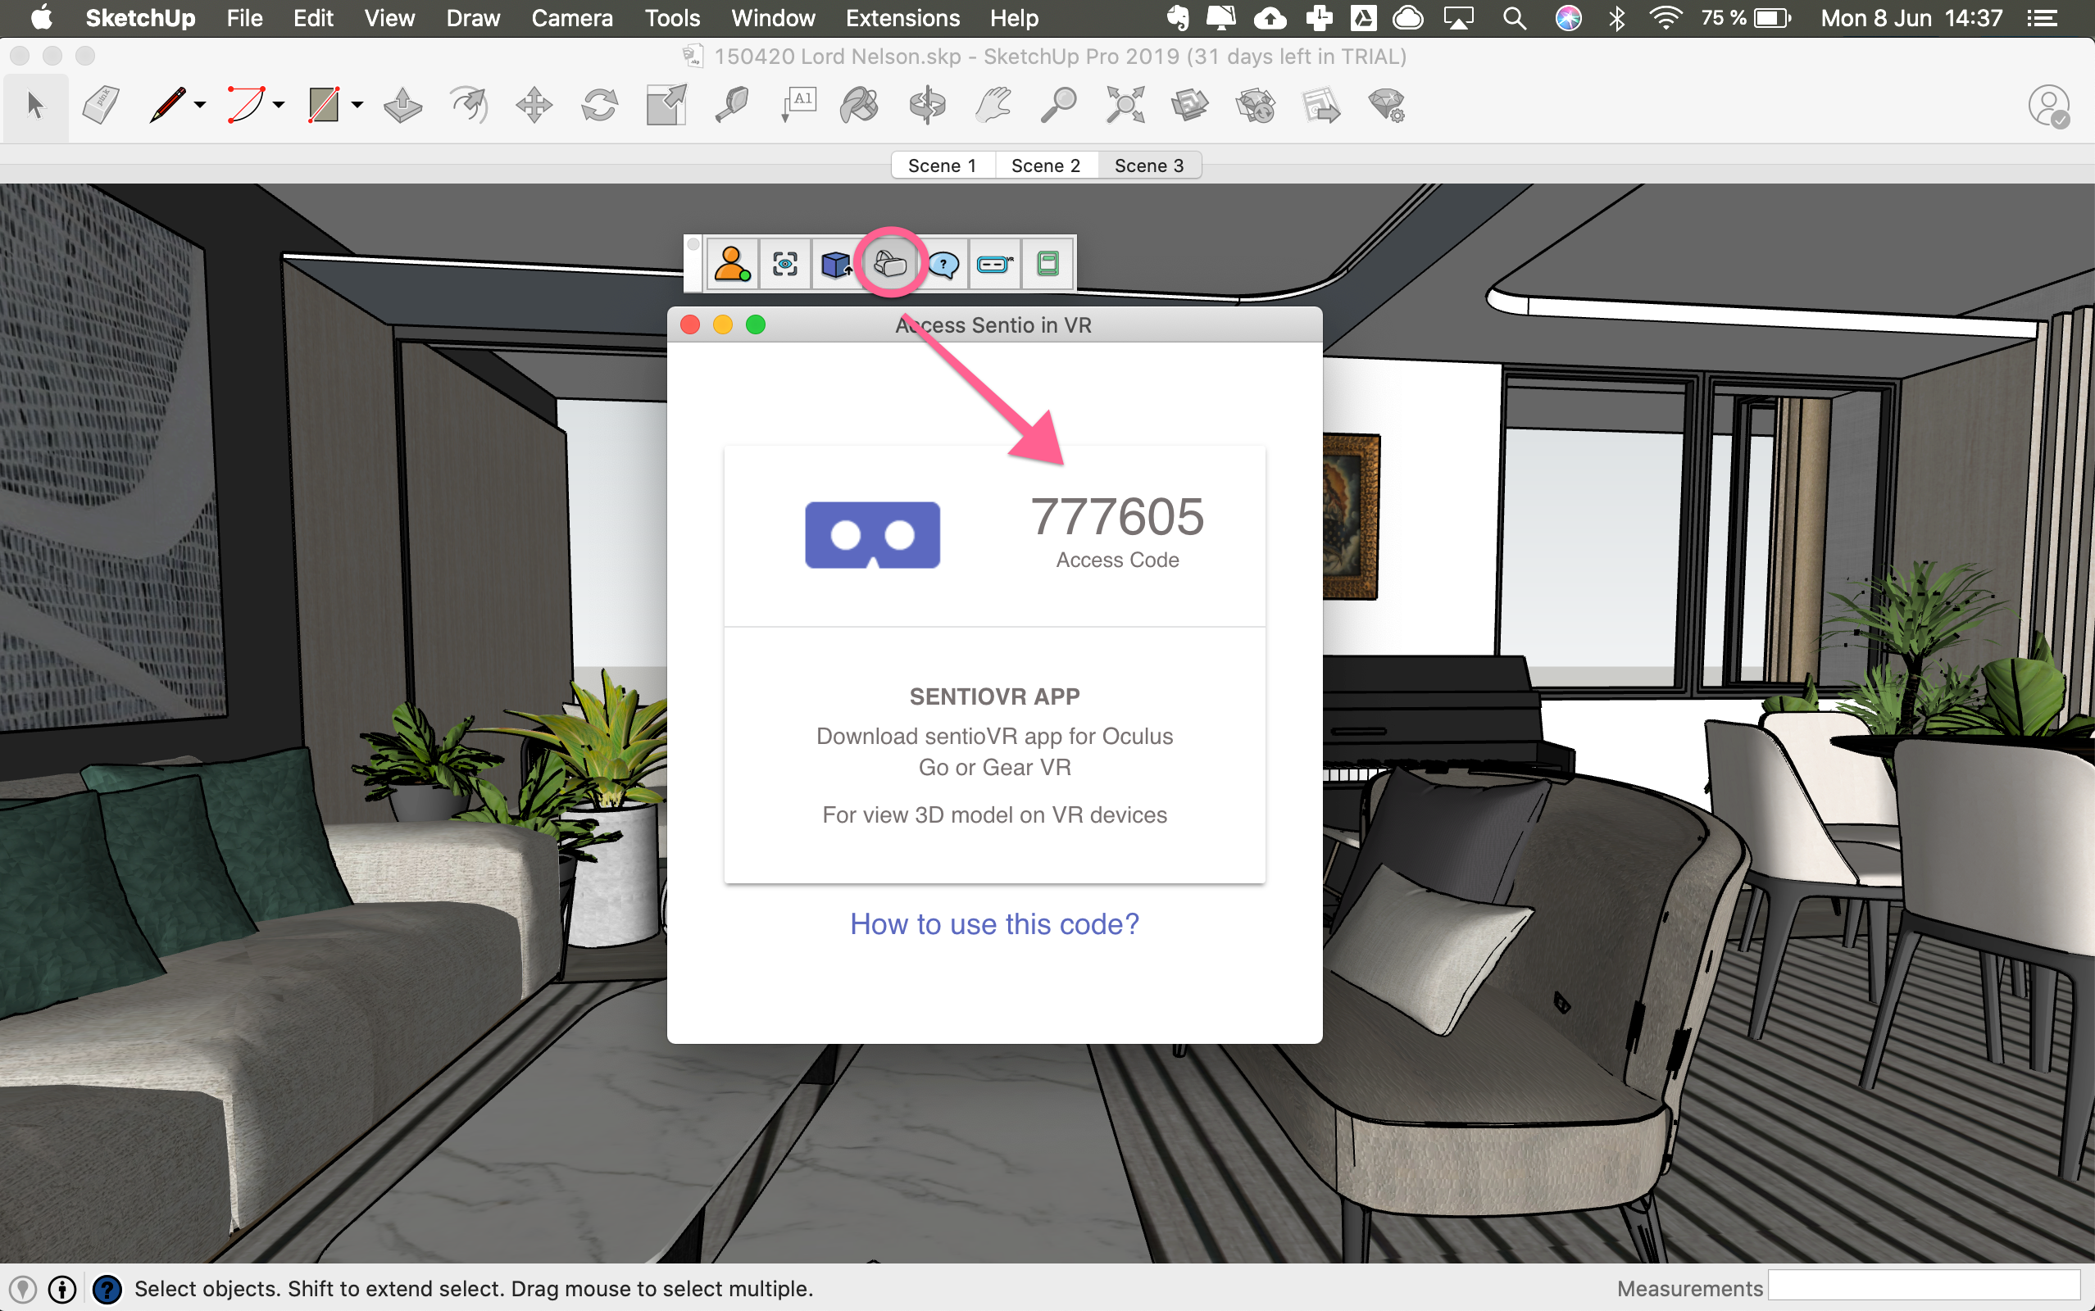Expand the Pencil tool dropdown arrow
This screenshot has width=2095, height=1311.
200,106
